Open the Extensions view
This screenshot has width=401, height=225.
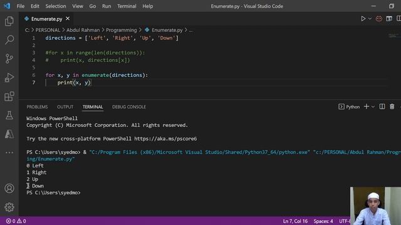[x=9, y=96]
